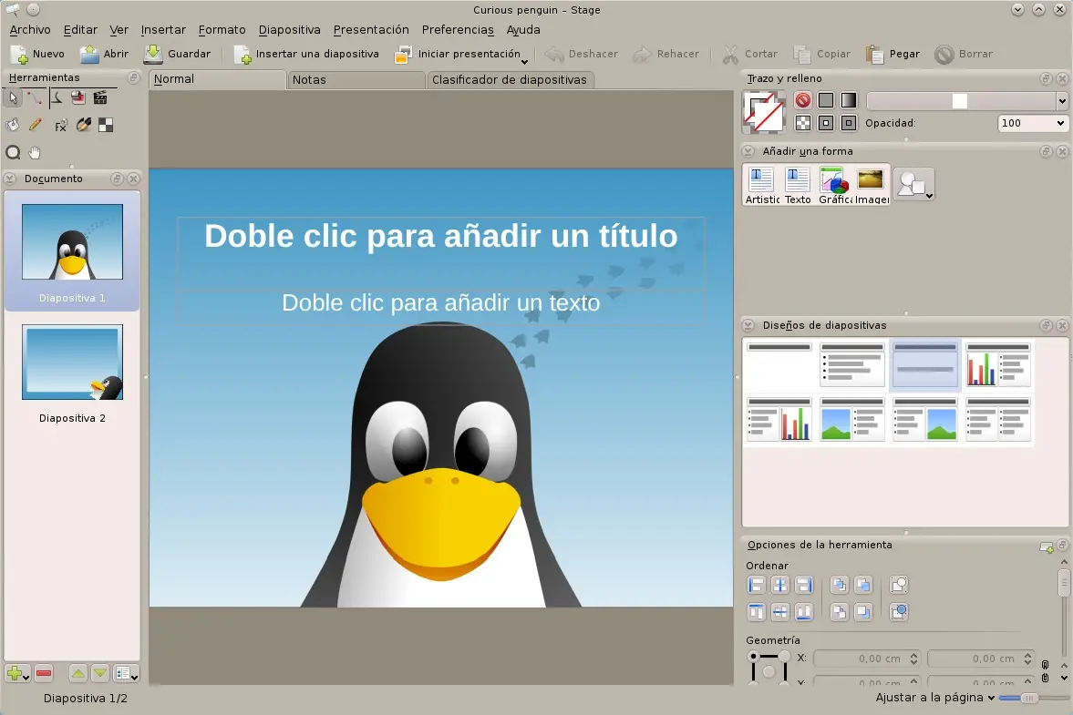1073x715 pixels.
Task: Select top-right anchor point in Geometría
Action: pos(784,656)
